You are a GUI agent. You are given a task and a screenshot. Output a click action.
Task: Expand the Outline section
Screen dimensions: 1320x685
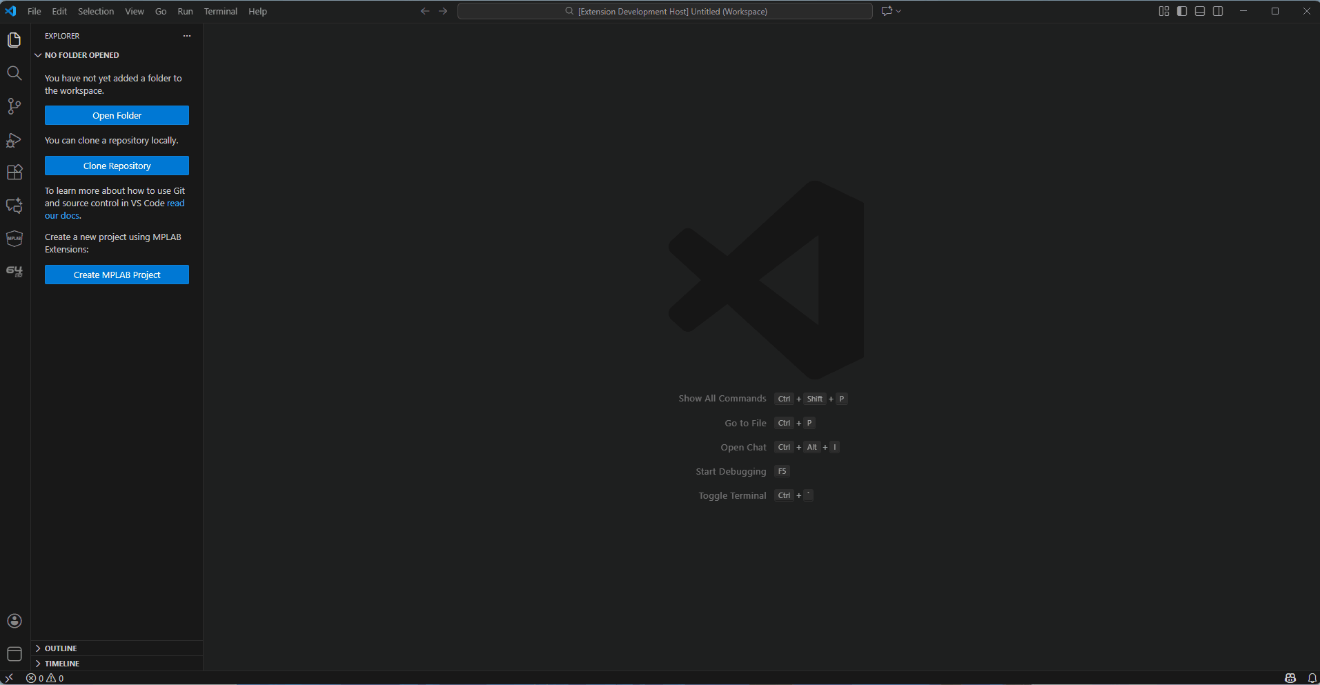[x=61, y=648]
